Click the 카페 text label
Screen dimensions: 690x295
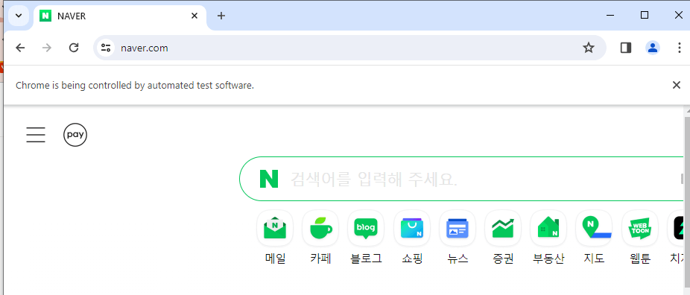(320, 259)
